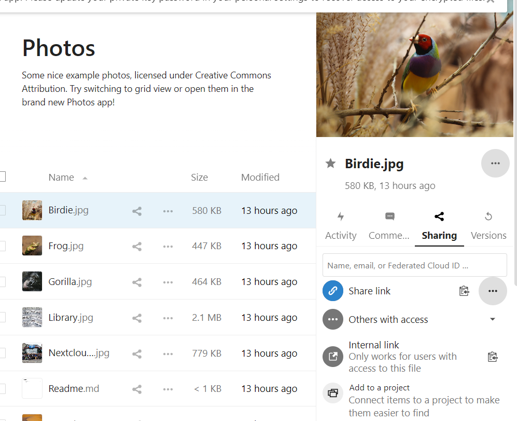
Task: Click the "< 1 KB" size cell
Action: coord(207,389)
